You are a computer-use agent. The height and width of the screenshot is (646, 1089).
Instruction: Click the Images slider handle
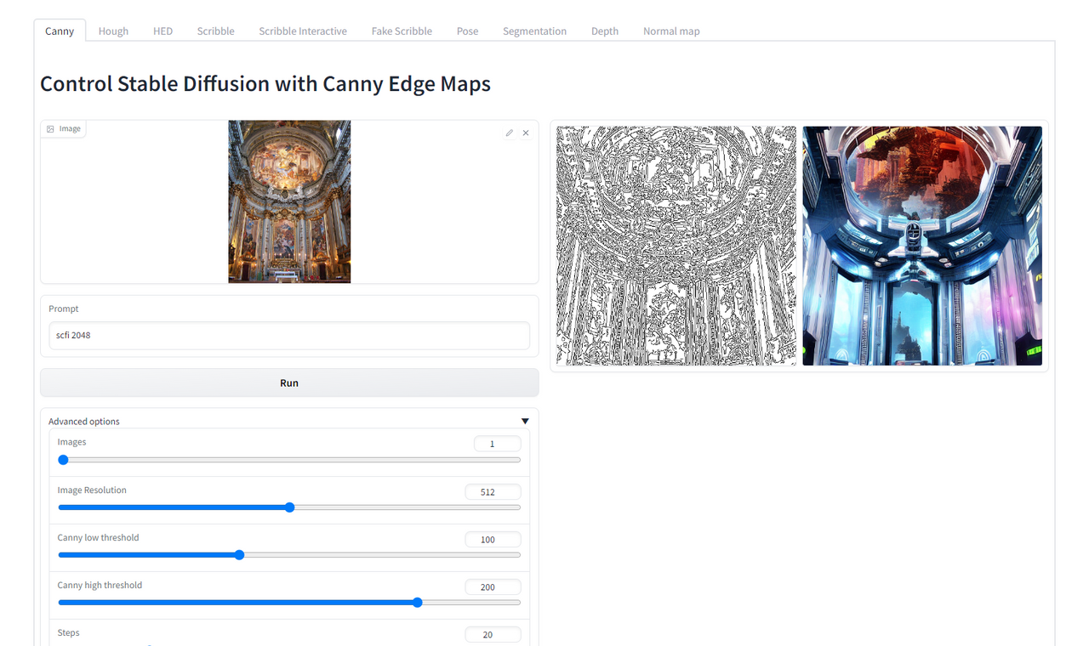point(63,460)
